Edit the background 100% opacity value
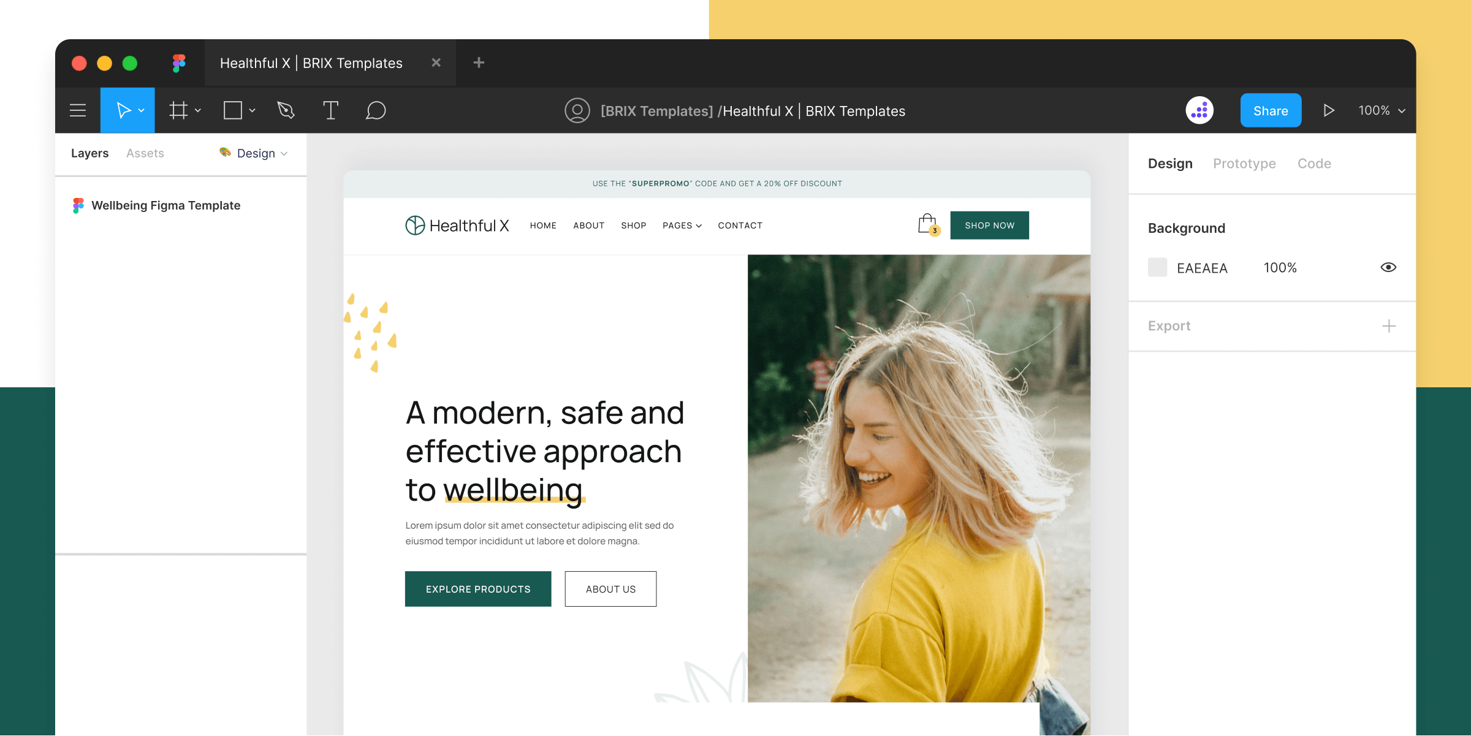Screen dimensions: 1471x736 click(1280, 268)
